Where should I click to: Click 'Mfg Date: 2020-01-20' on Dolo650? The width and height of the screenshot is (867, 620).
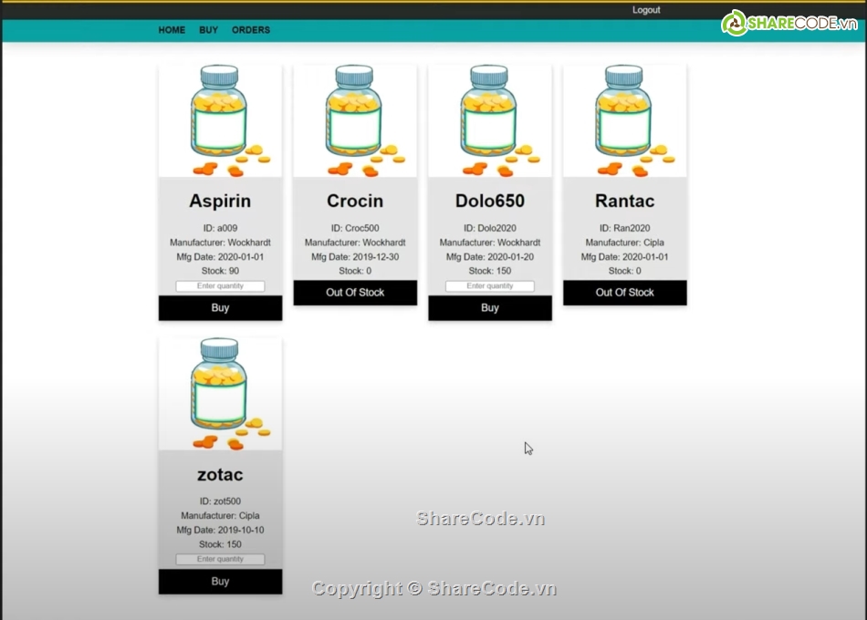click(490, 256)
